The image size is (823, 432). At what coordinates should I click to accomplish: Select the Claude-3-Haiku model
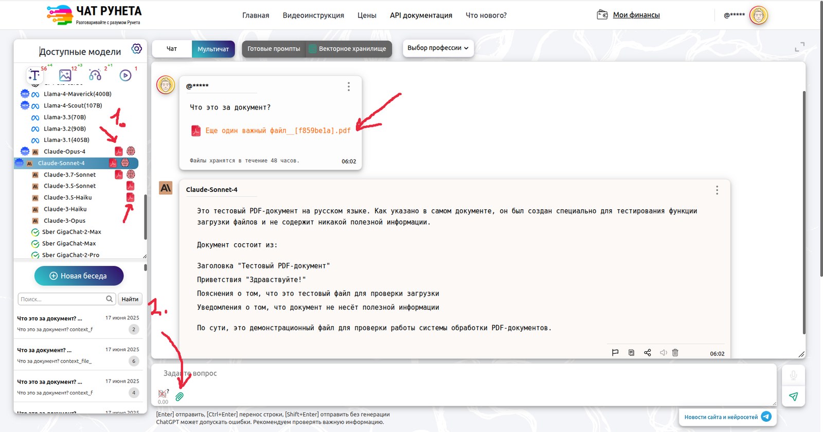65,209
